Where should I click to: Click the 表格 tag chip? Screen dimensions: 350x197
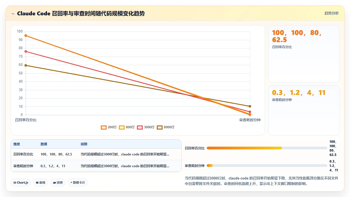click(40, 182)
